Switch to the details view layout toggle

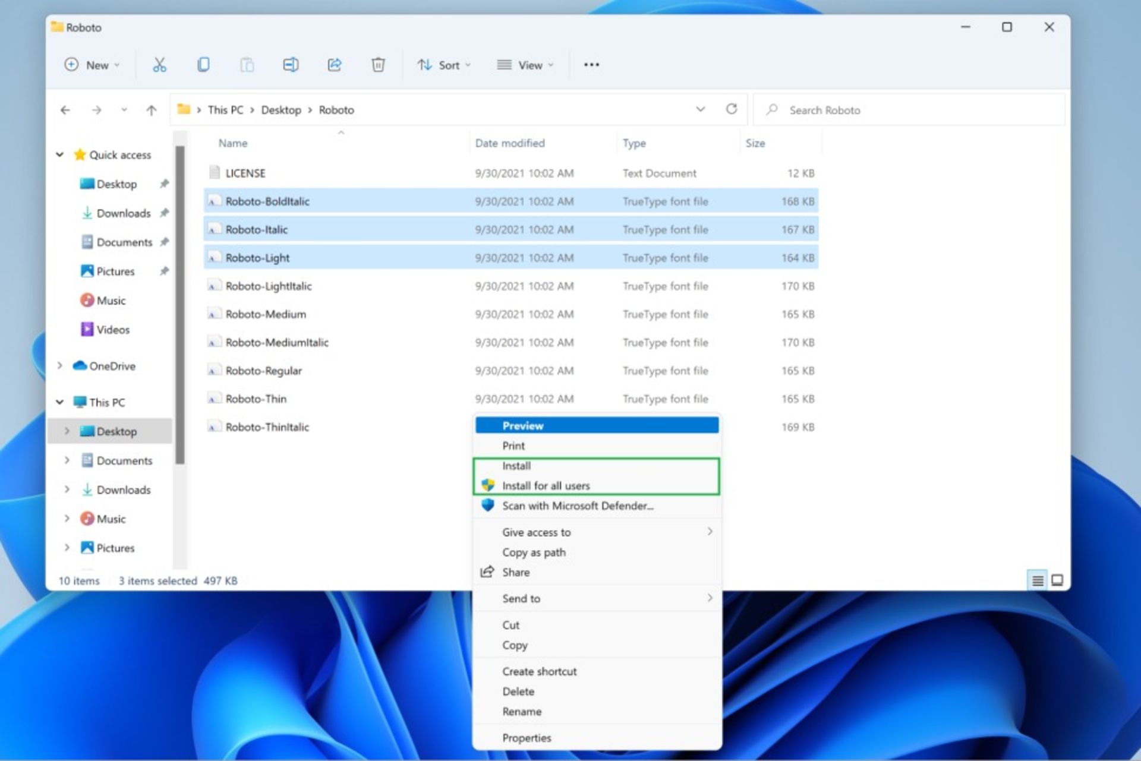(1038, 580)
